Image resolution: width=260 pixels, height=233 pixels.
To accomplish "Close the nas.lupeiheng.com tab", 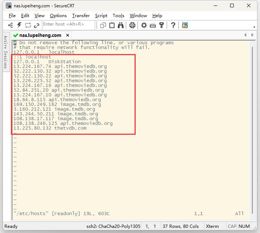I will click(x=67, y=35).
